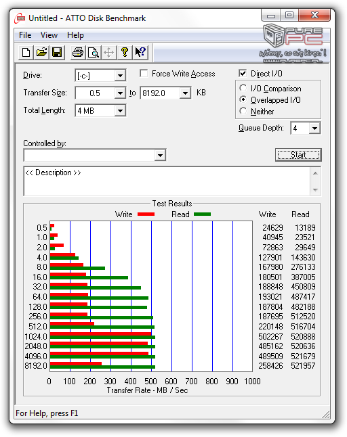Click the read value 521957
347x437 pixels.
pos(303,366)
